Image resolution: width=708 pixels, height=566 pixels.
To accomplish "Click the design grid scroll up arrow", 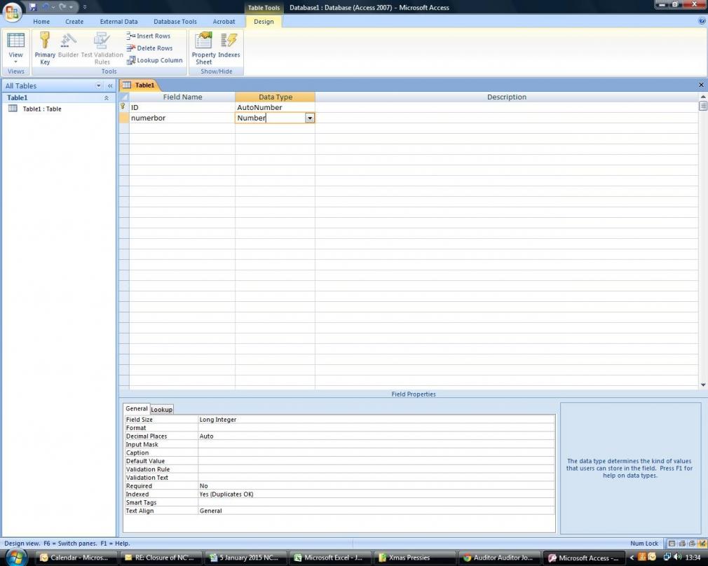I will [703, 97].
